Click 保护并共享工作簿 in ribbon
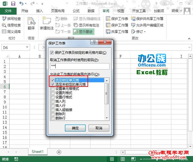This screenshot has width=193, height=162. (x=147, y=19)
